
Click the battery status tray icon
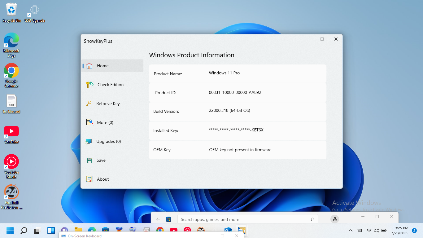(384, 231)
